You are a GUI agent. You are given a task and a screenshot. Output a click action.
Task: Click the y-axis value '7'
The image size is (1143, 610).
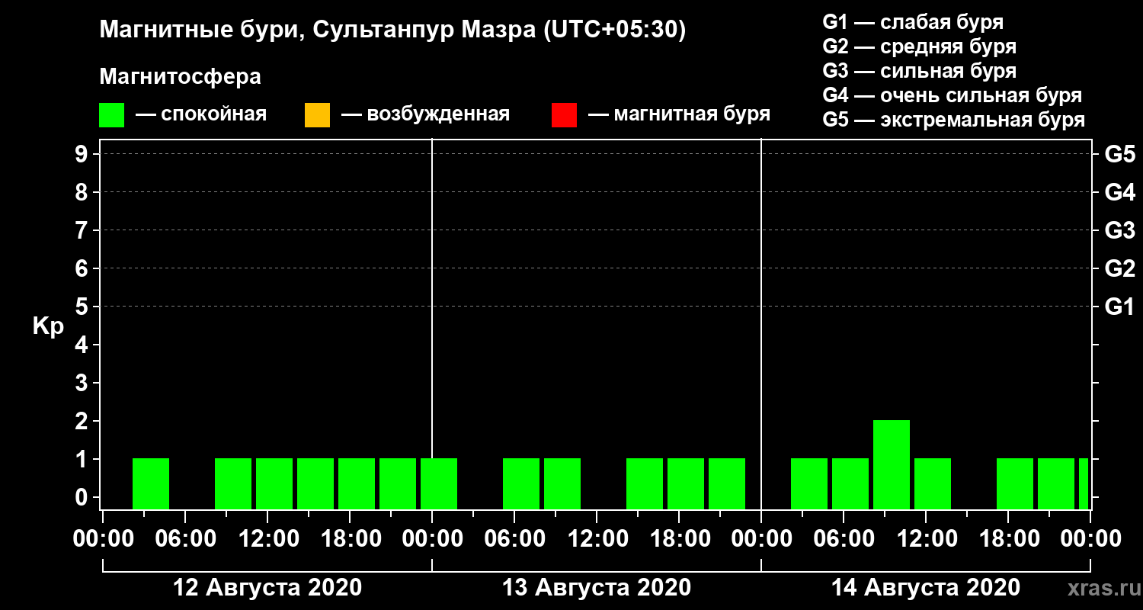(83, 230)
